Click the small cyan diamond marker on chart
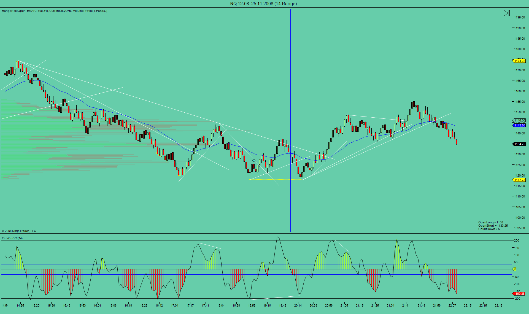This screenshot has height=314, width=529. tap(254, 160)
